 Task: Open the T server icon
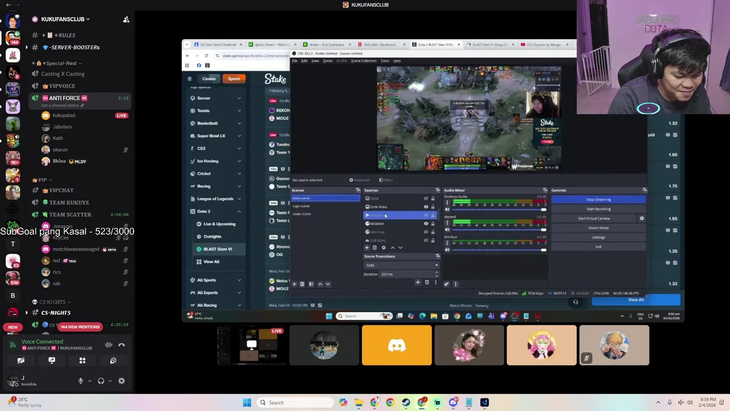pos(13,244)
